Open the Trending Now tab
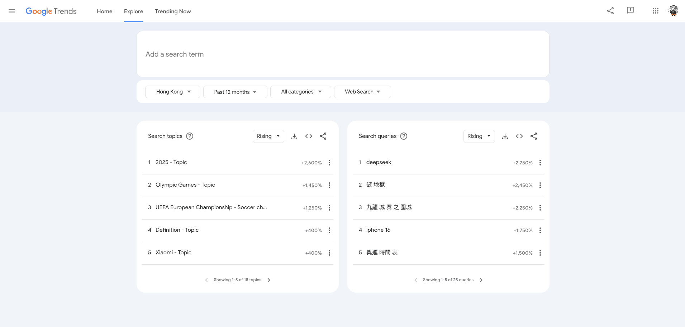Screen dimensions: 685x327 coord(173,11)
